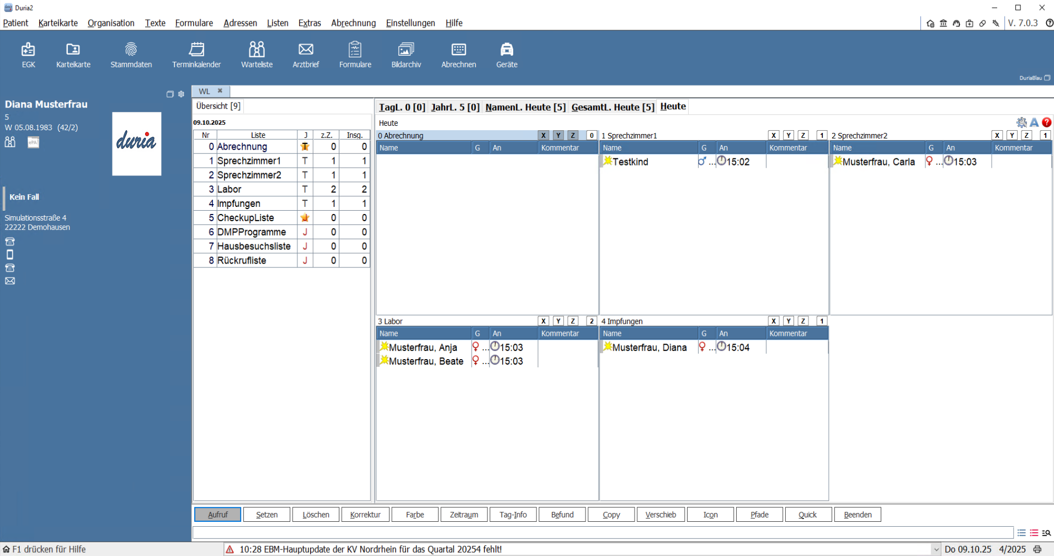Image resolution: width=1054 pixels, height=556 pixels.
Task: Create an Arztbrief from the toolbar
Action: point(306,55)
